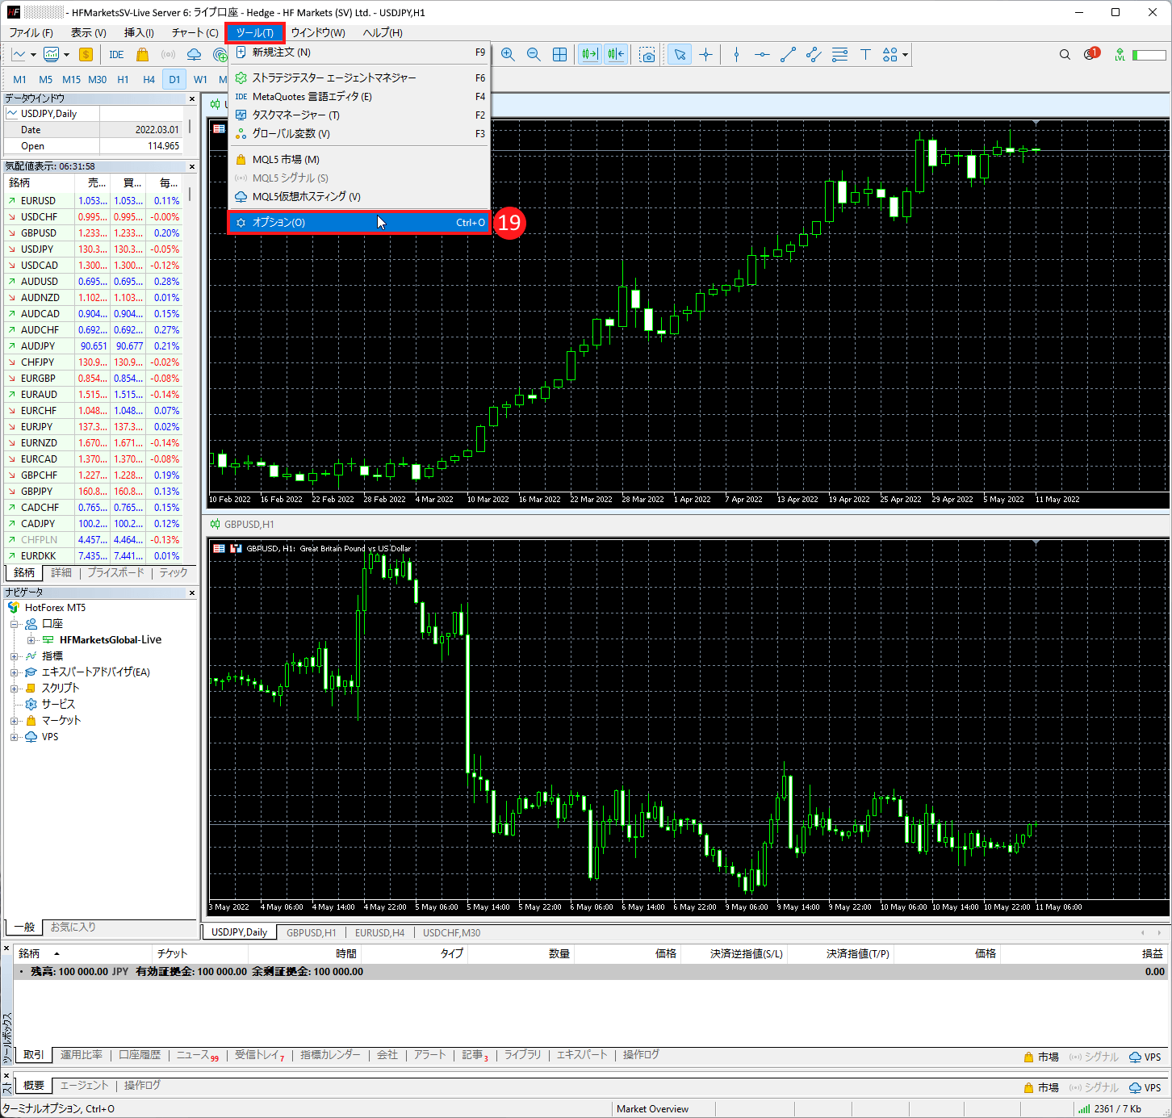Take a chart screenshot with camera icon
1172x1118 pixels.
647,54
